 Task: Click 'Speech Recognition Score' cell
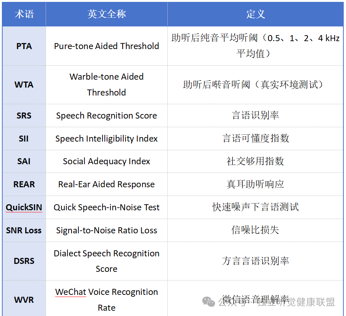pyautogui.click(x=107, y=116)
